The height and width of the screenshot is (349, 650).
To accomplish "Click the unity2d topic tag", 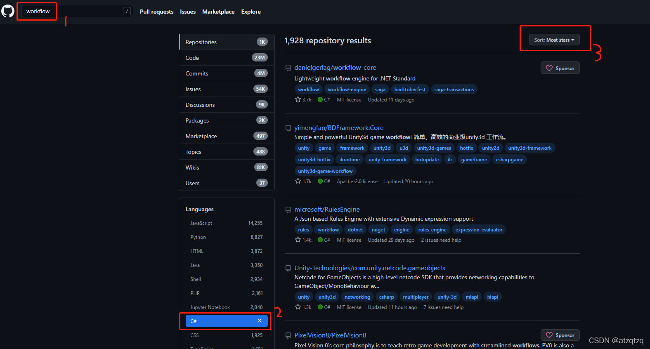I will (490, 148).
